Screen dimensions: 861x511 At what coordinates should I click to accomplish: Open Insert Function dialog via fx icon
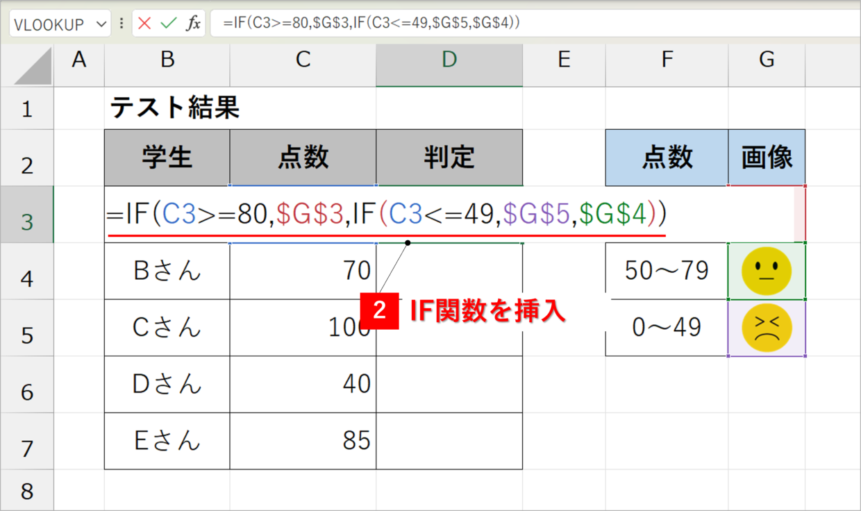point(193,24)
